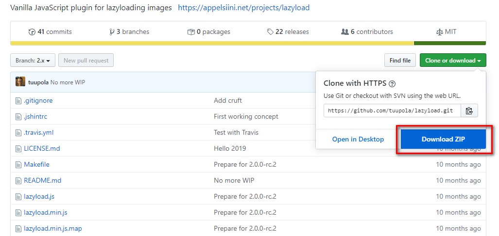Click the contributors people icon

(344, 31)
